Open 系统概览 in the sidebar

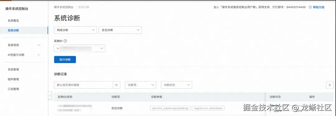click(13, 21)
